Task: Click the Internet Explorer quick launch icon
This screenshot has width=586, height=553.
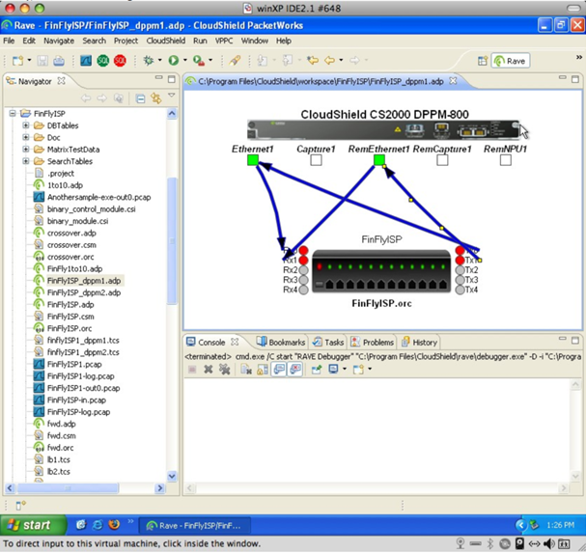Action: (98, 525)
